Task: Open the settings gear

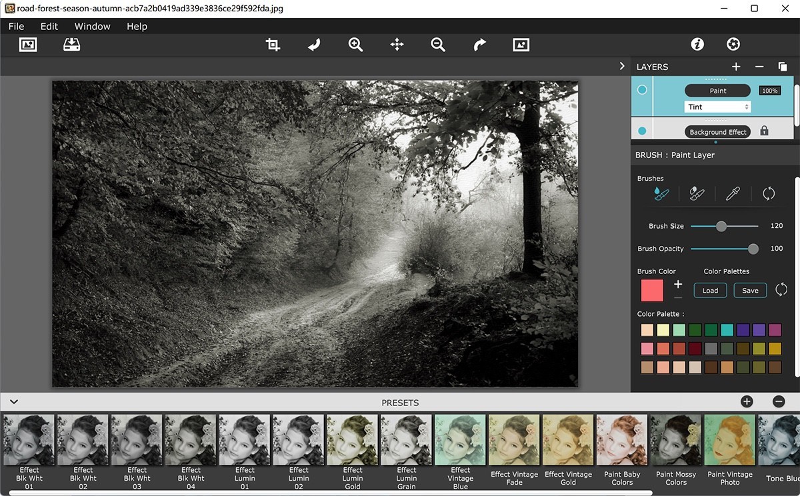Action: click(x=733, y=44)
